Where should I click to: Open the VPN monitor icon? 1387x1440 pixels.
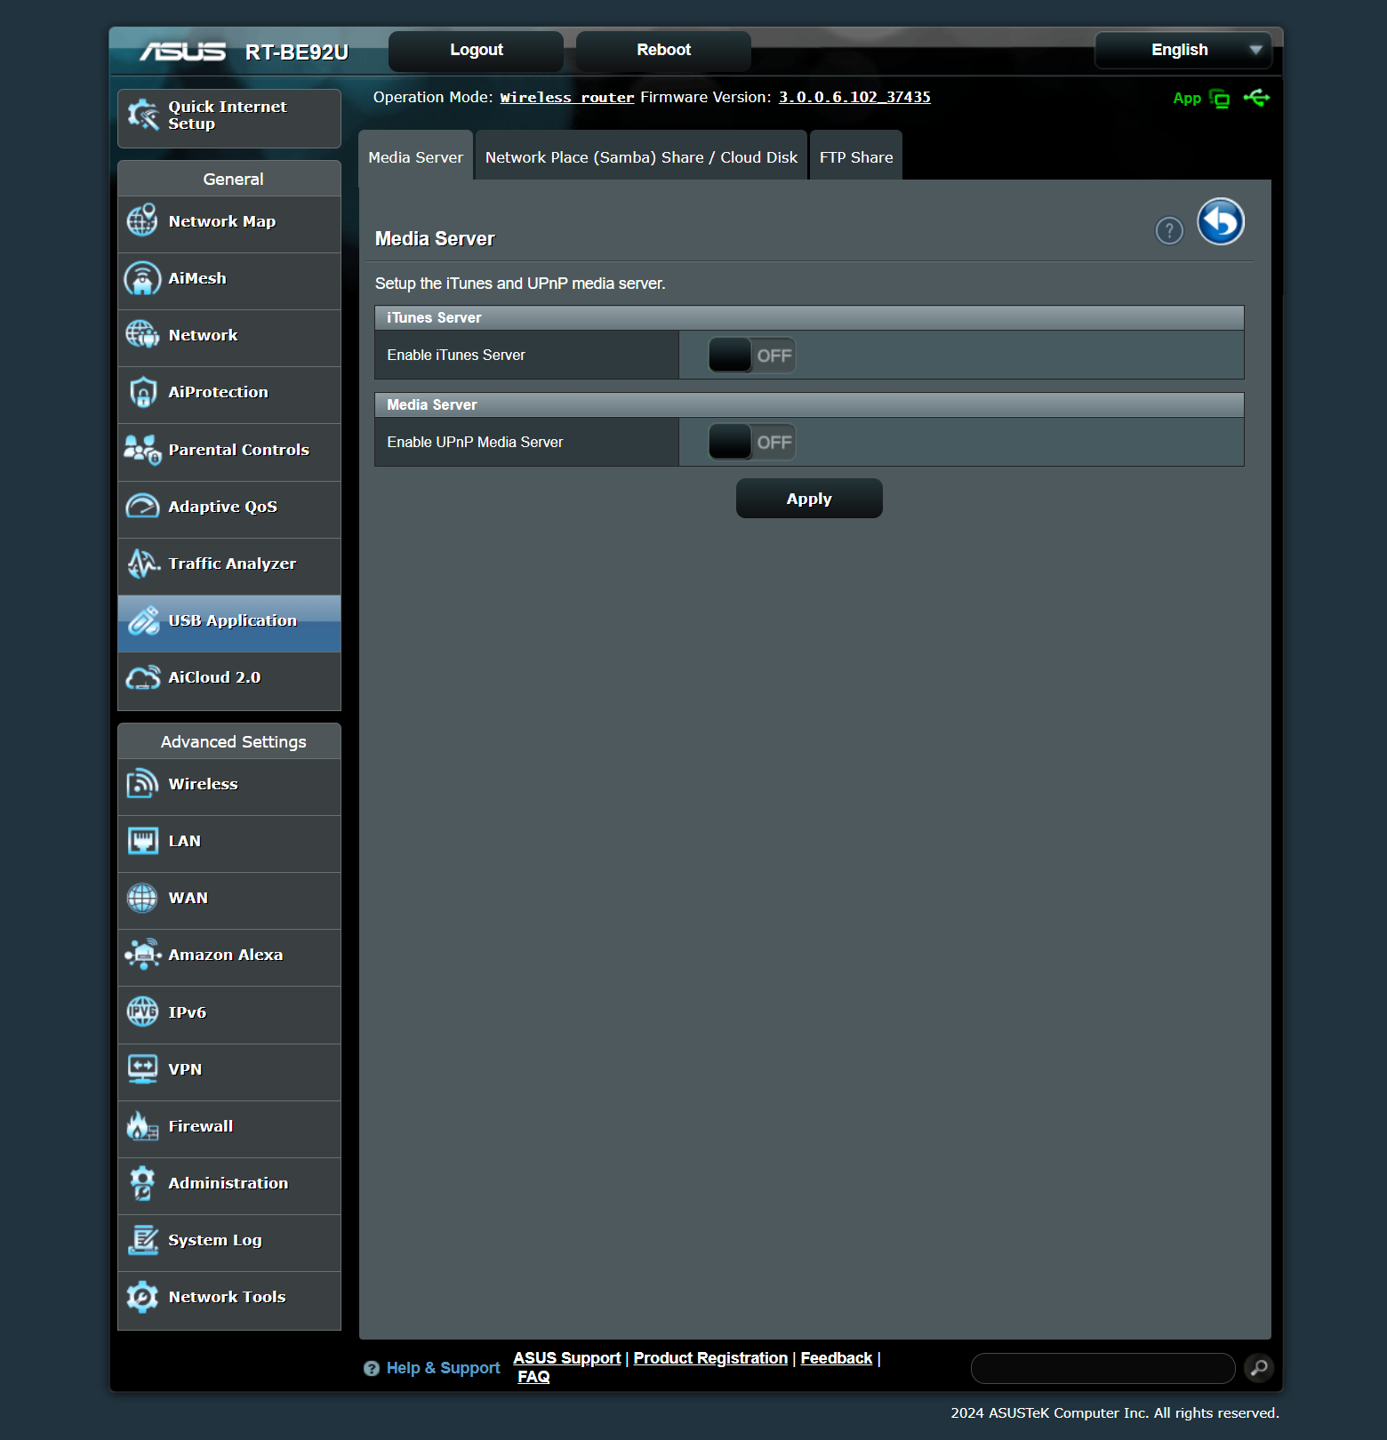tap(142, 1069)
